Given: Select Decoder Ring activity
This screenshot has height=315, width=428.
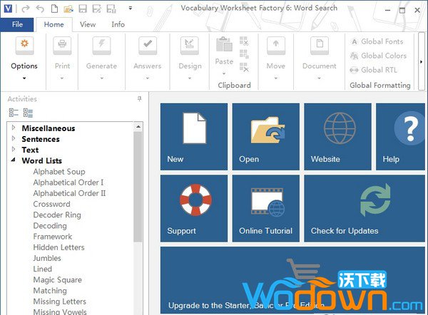Looking at the screenshot, I should [57, 215].
